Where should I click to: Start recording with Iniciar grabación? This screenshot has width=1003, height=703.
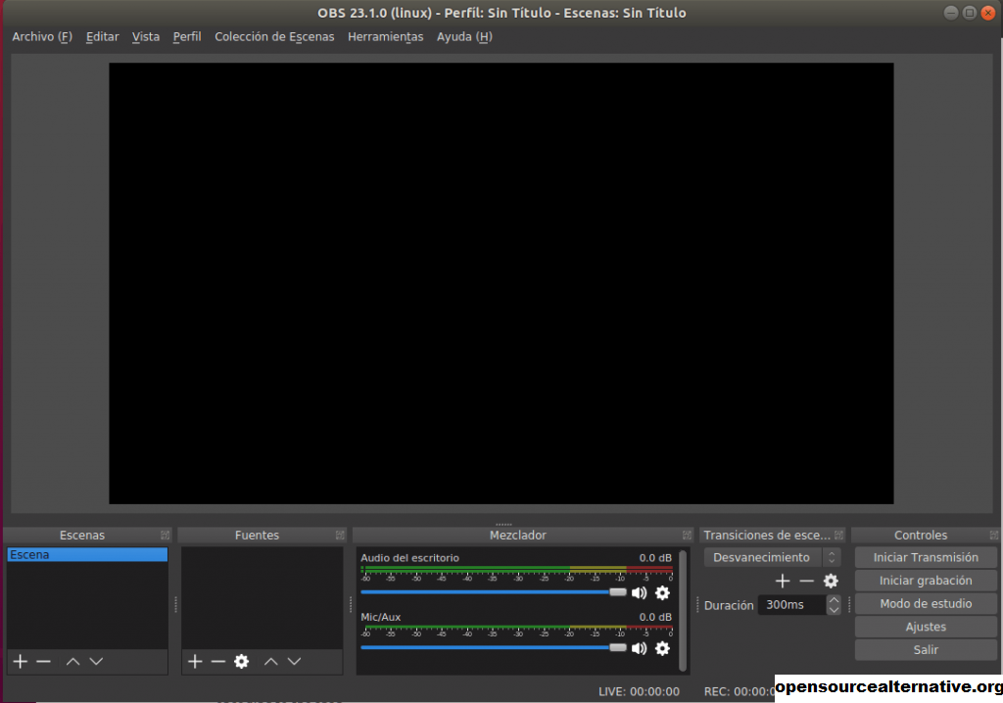[926, 581]
